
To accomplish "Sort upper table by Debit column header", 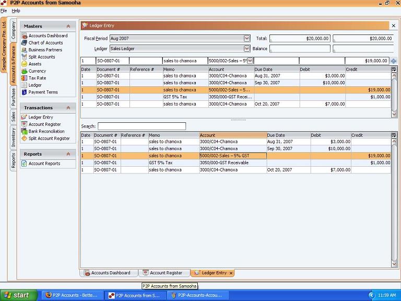I will [x=322, y=70].
